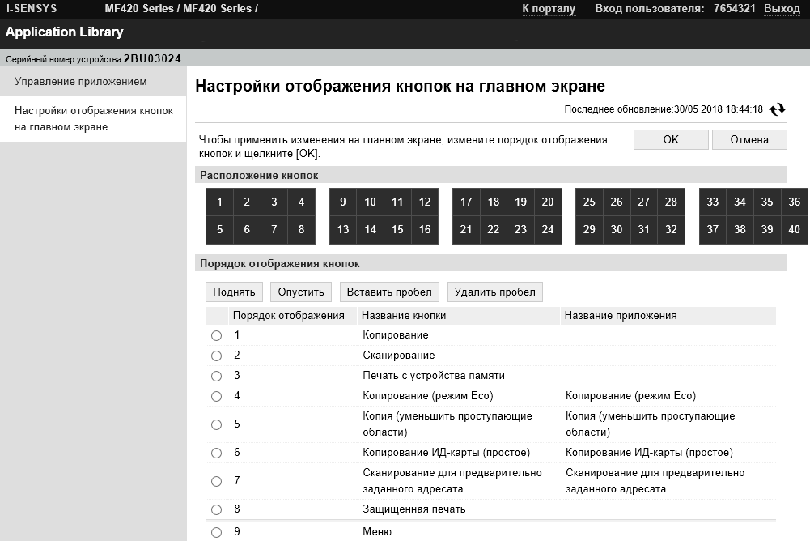Click layout cell number 1

(x=219, y=202)
